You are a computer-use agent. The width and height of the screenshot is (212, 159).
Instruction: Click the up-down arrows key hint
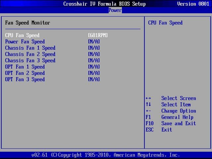[x=148, y=104]
